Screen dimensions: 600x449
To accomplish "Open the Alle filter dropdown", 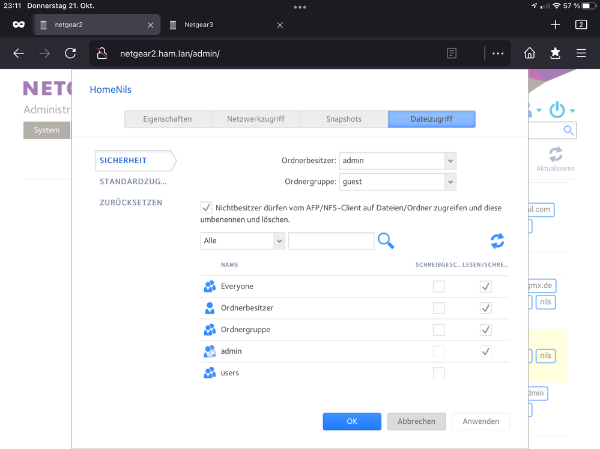I will coord(279,240).
